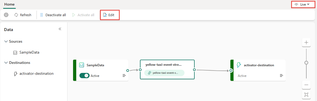
Task: Click the zoom slider handle
Action: point(306,63)
